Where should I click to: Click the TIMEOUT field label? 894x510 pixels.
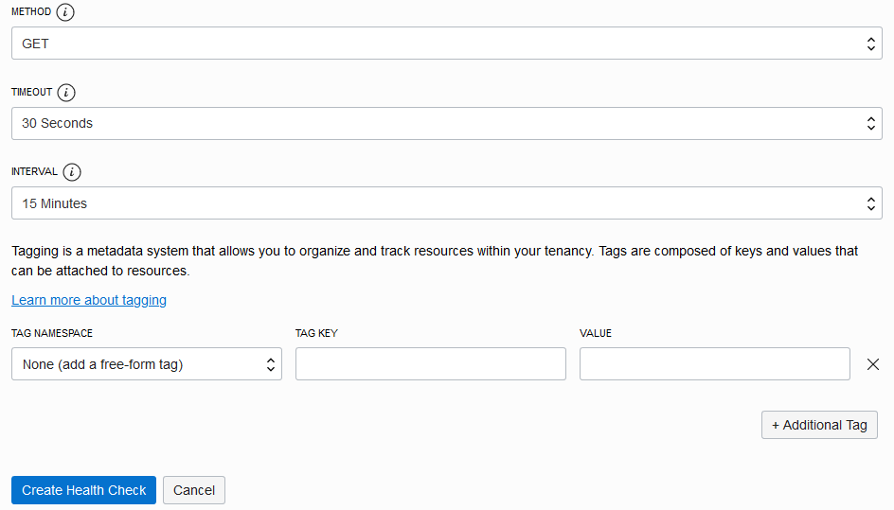pos(32,93)
